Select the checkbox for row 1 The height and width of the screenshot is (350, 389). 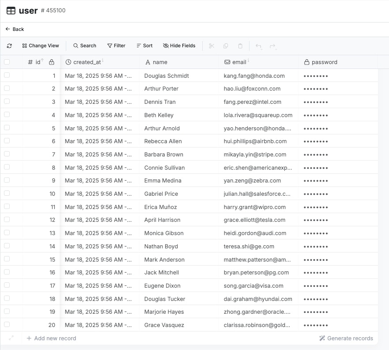(x=7, y=75)
